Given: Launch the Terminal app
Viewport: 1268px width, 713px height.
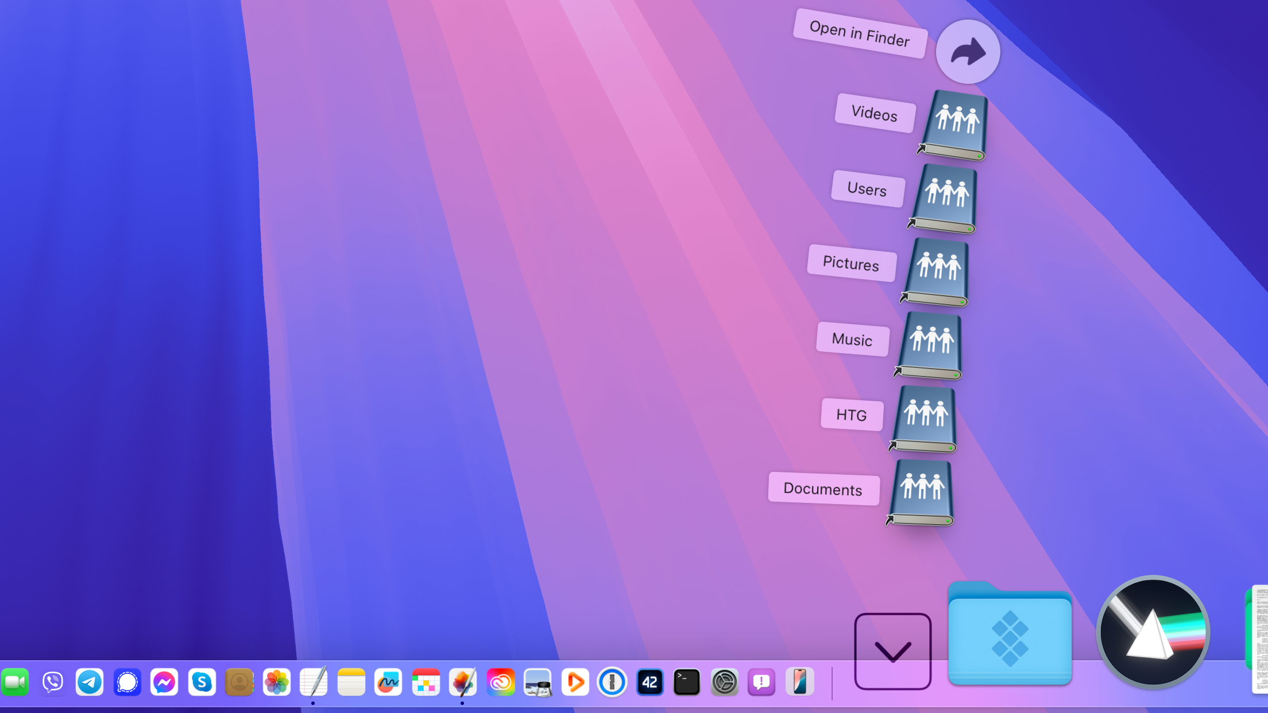Looking at the screenshot, I should (687, 682).
